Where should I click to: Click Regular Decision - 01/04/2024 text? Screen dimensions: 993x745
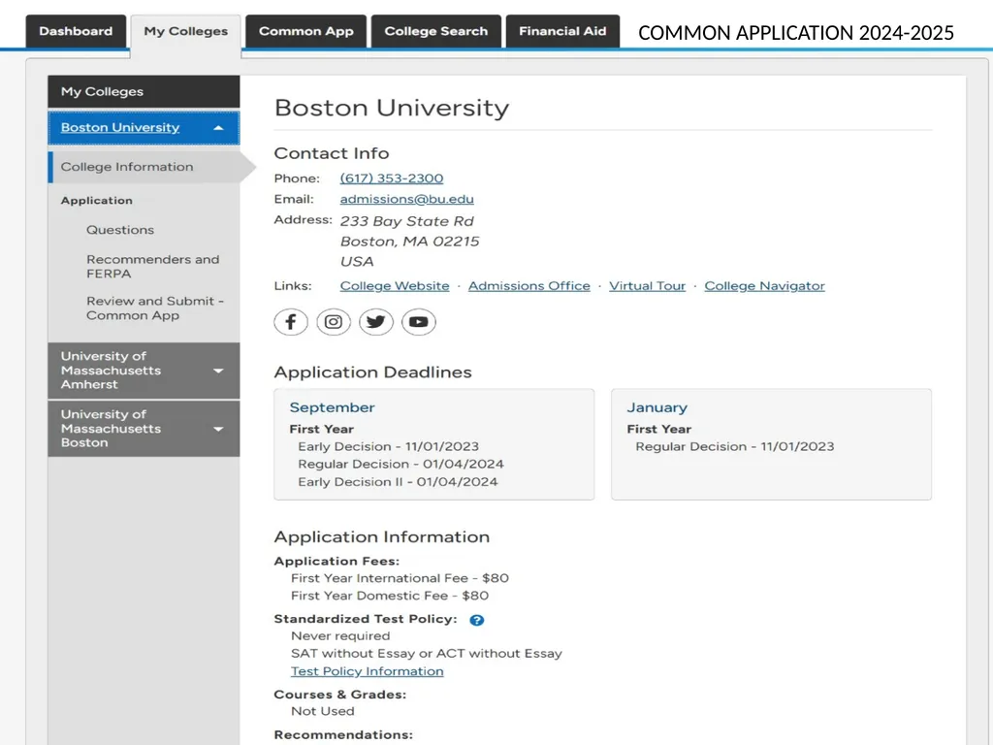[400, 465]
